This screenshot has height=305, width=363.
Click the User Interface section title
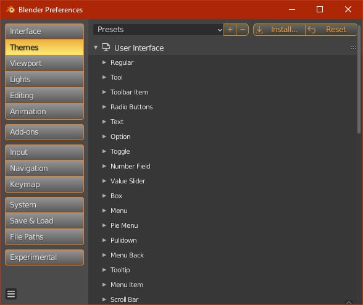pyautogui.click(x=139, y=48)
